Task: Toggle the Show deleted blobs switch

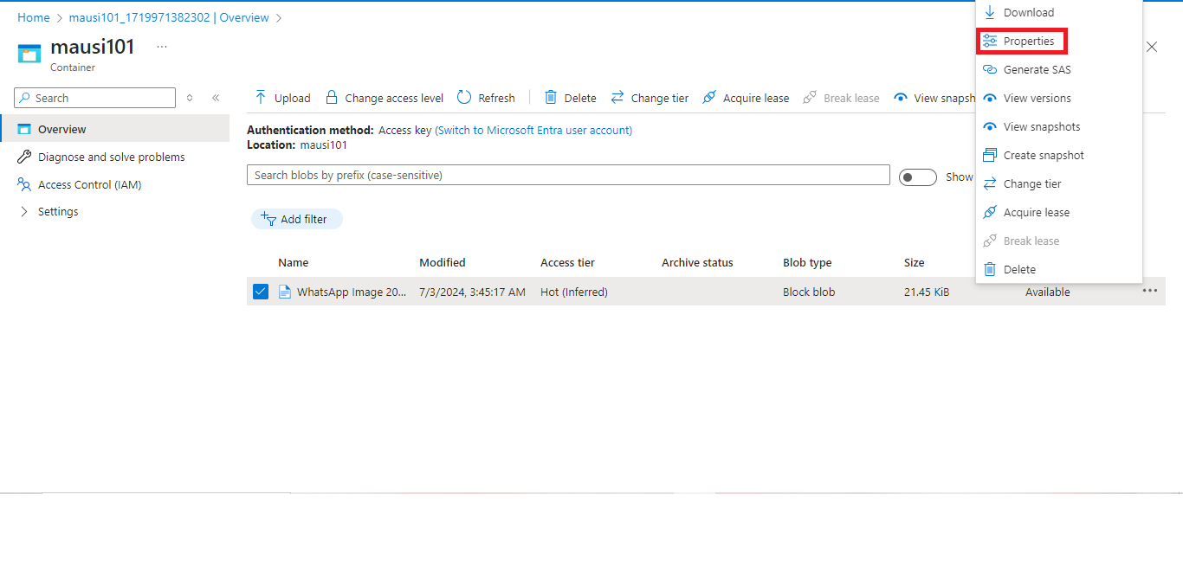Action: (918, 177)
